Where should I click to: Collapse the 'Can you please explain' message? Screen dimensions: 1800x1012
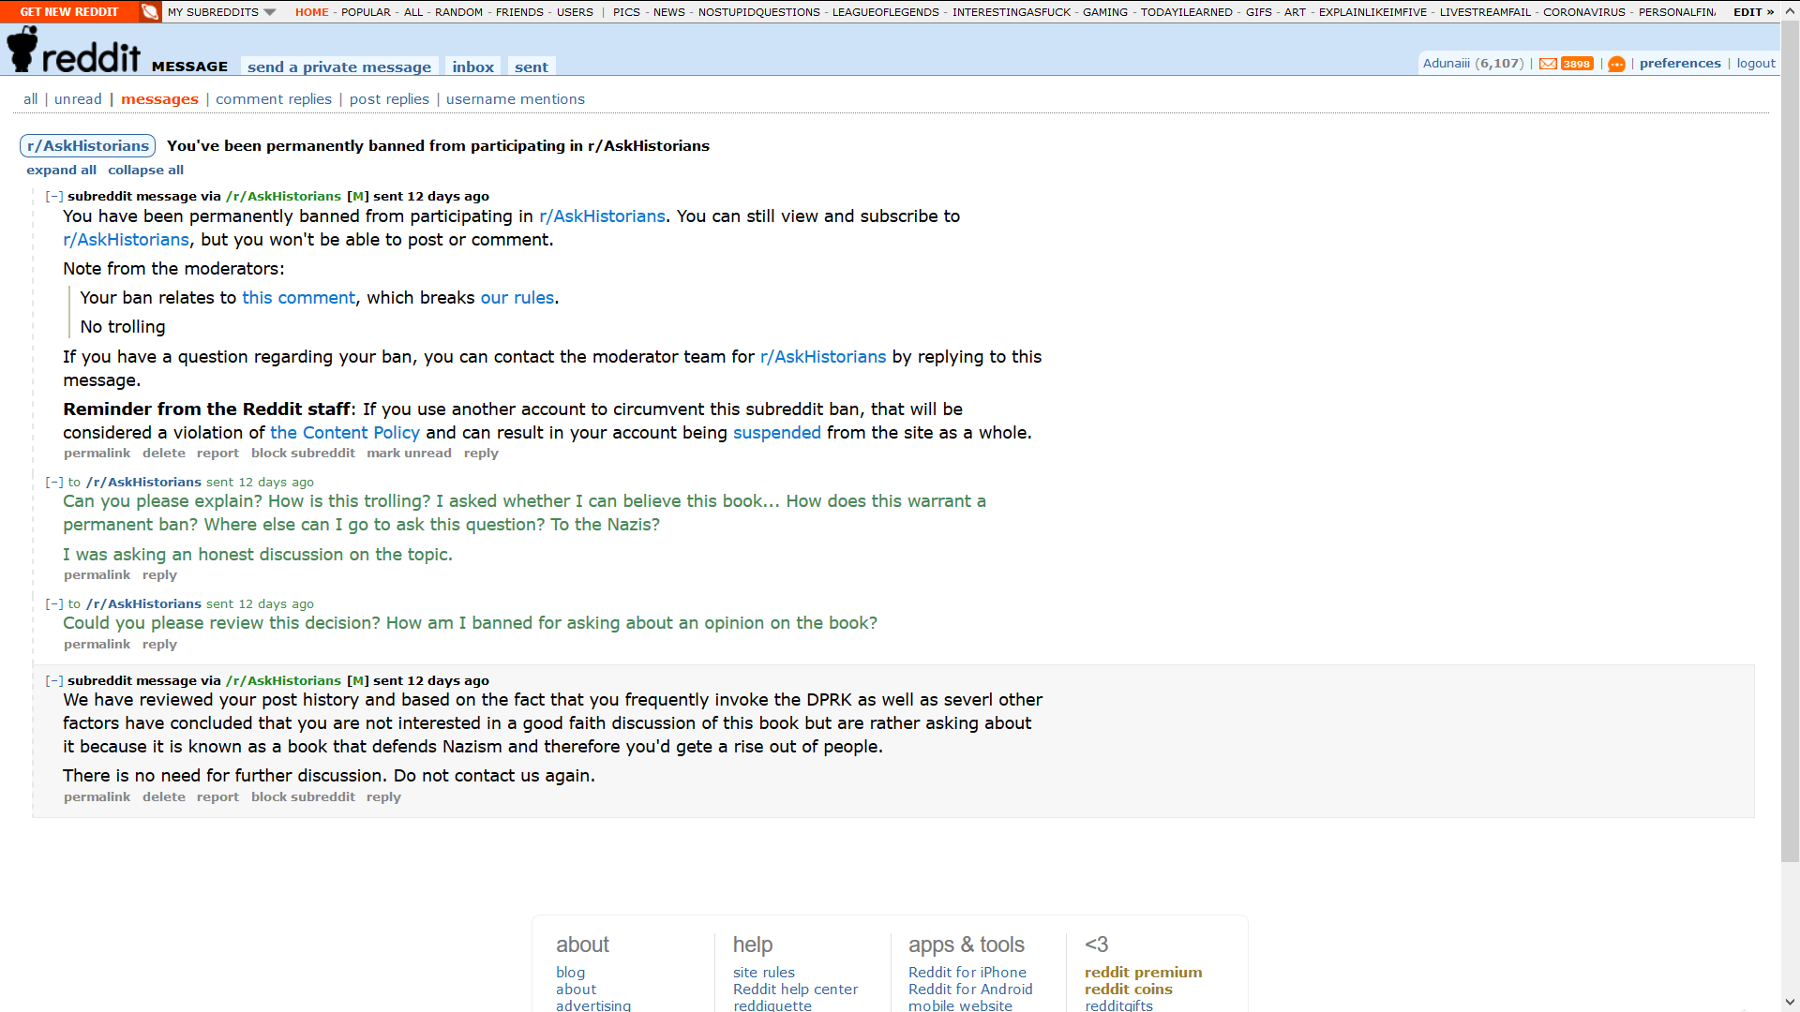pyautogui.click(x=54, y=483)
